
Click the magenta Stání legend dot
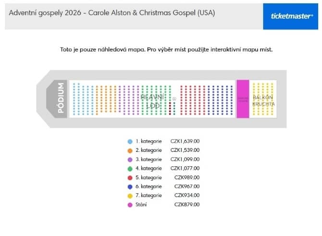click(130, 205)
